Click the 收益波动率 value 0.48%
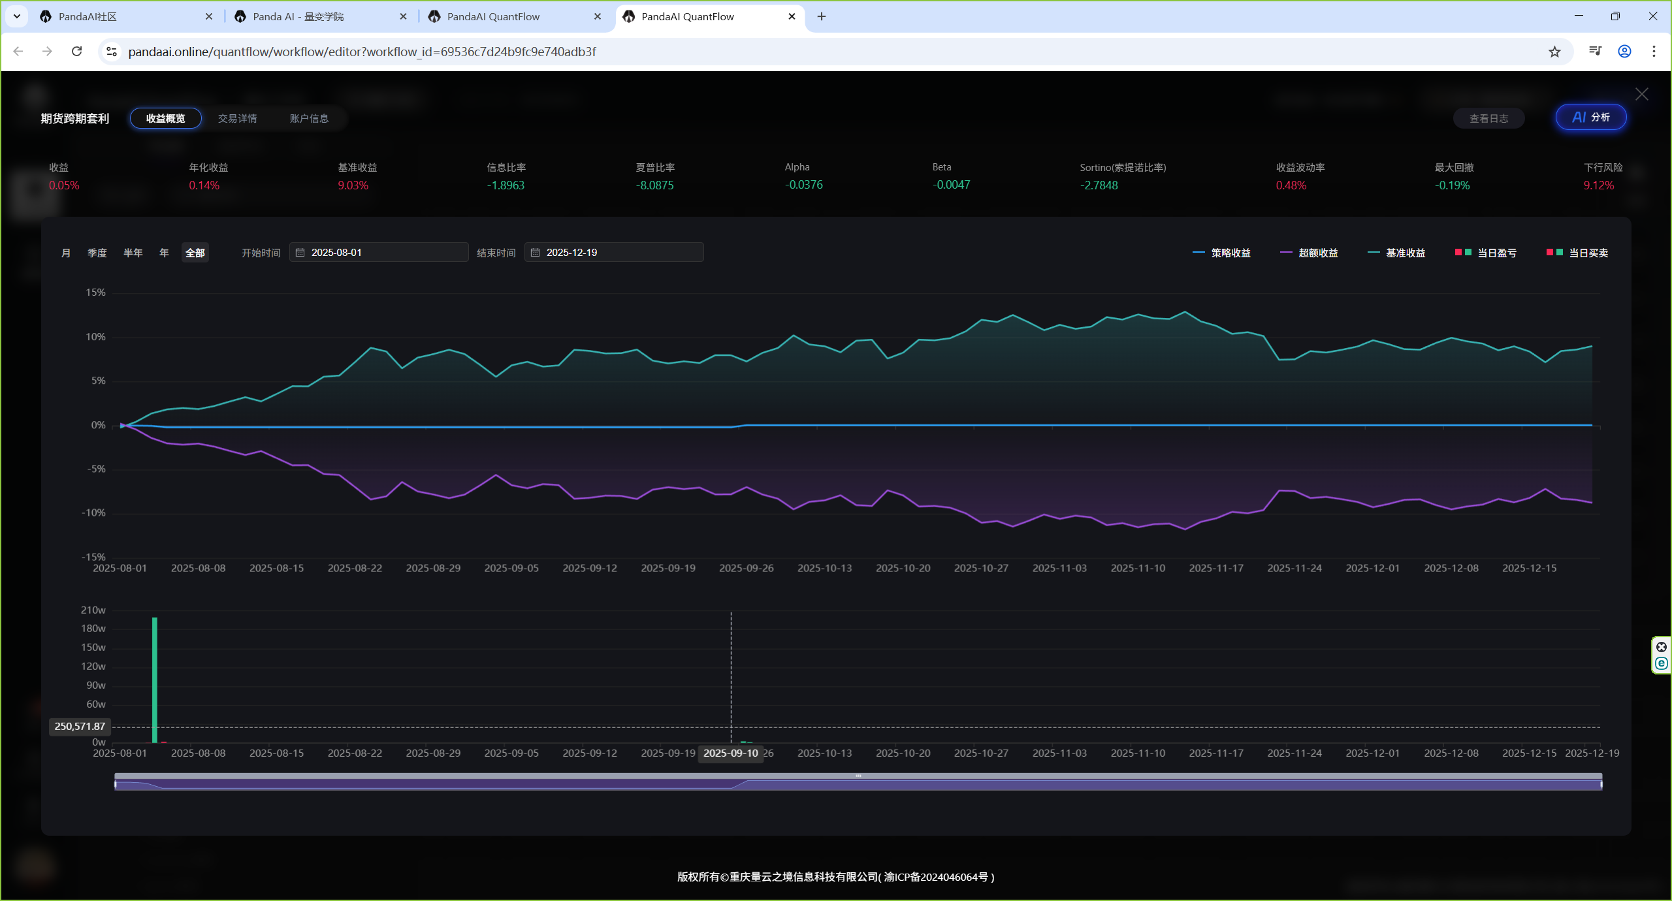 click(1291, 185)
